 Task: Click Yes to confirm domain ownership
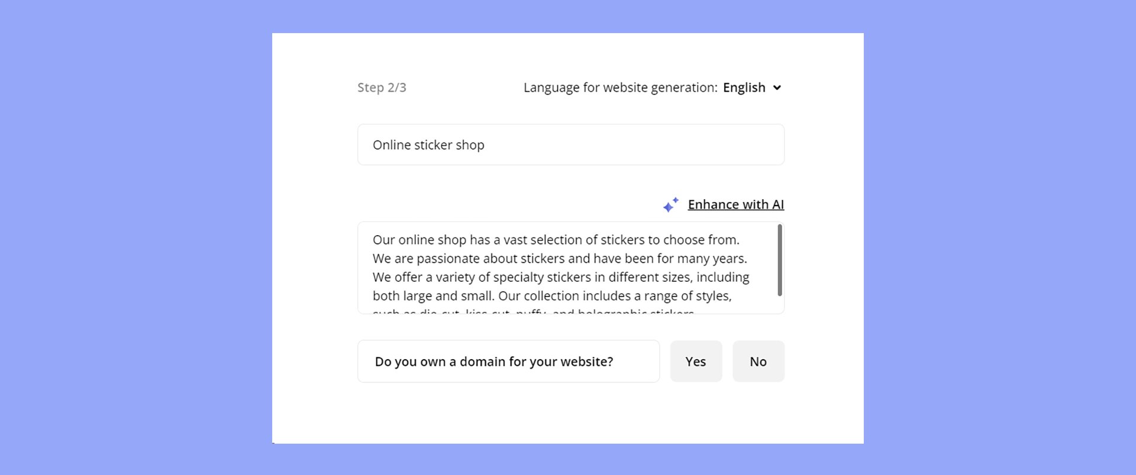pyautogui.click(x=696, y=361)
